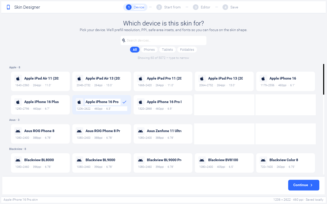This screenshot has width=327, height=204.
Task: Click the Asus ROG Phone 8 title
Action: tap(39, 131)
